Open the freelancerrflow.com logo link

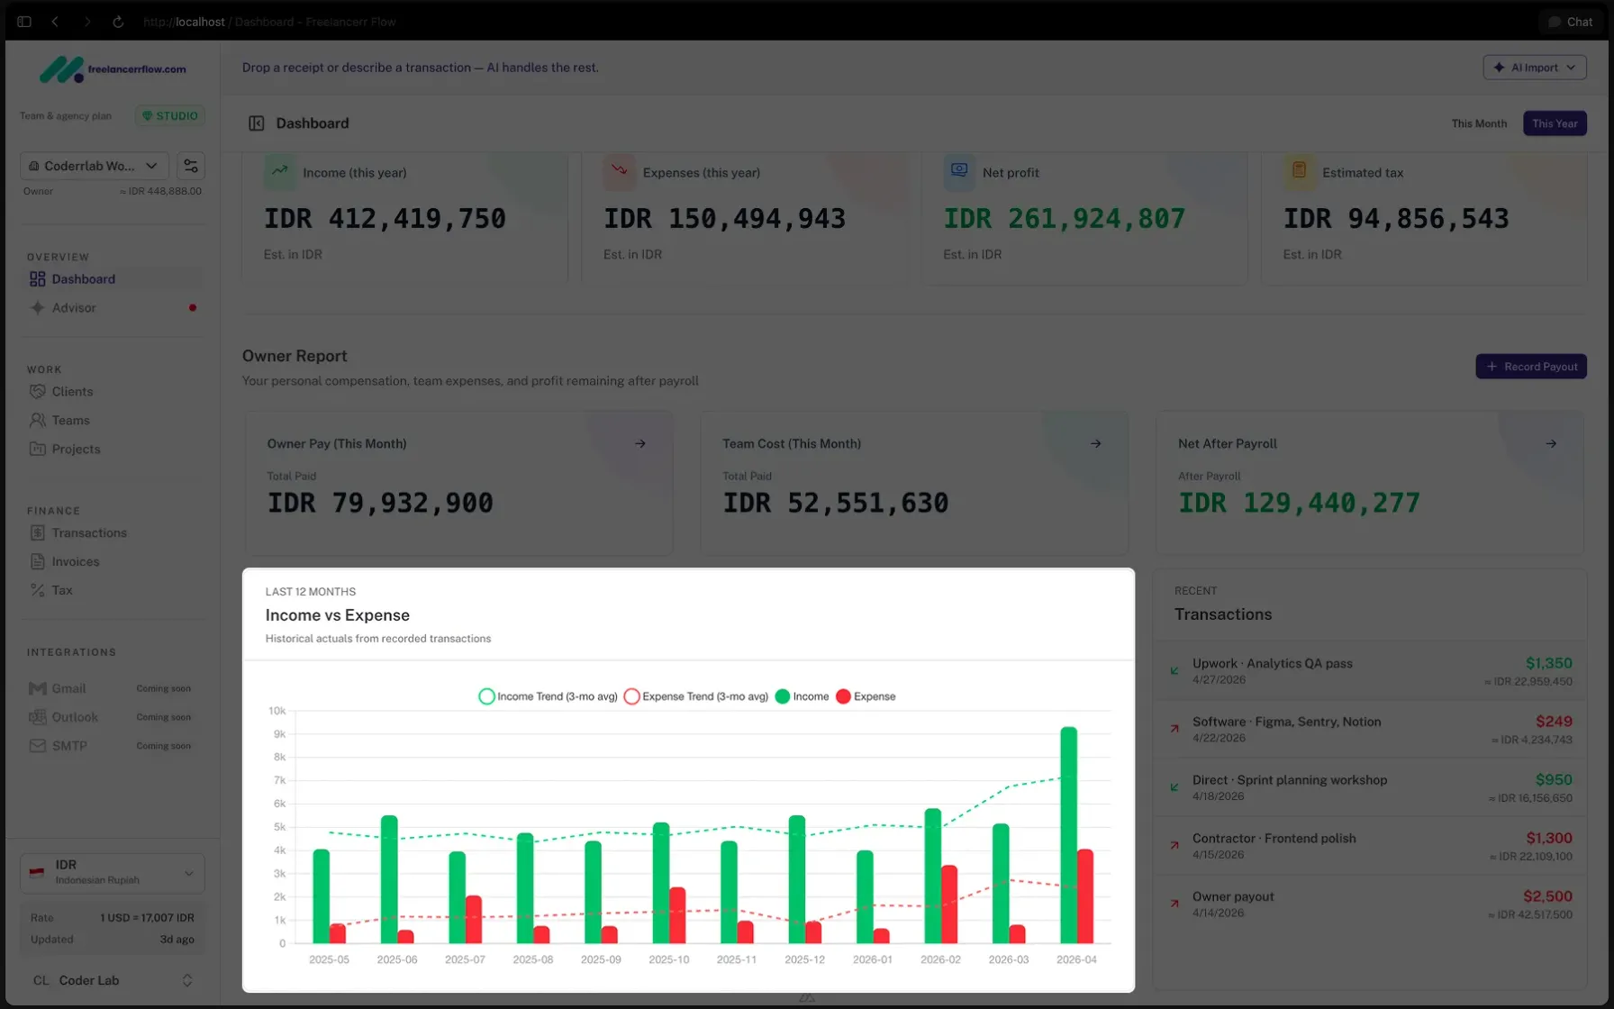click(x=112, y=68)
